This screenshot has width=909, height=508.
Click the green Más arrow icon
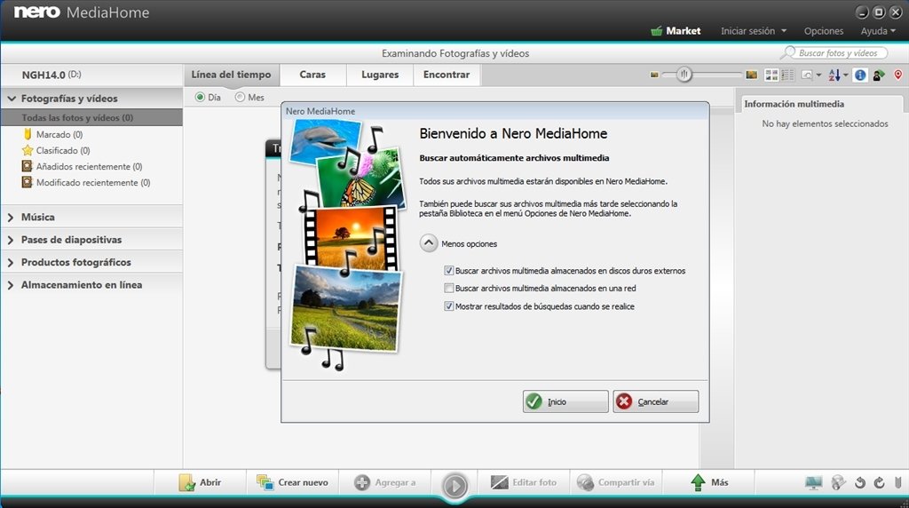tap(698, 482)
